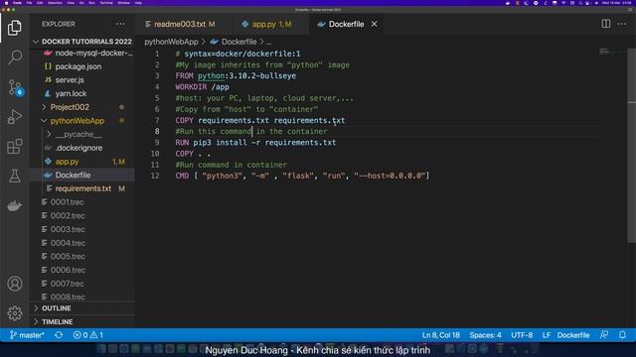
Task: Collapse the pythonWebApp folder
Action: [82, 121]
